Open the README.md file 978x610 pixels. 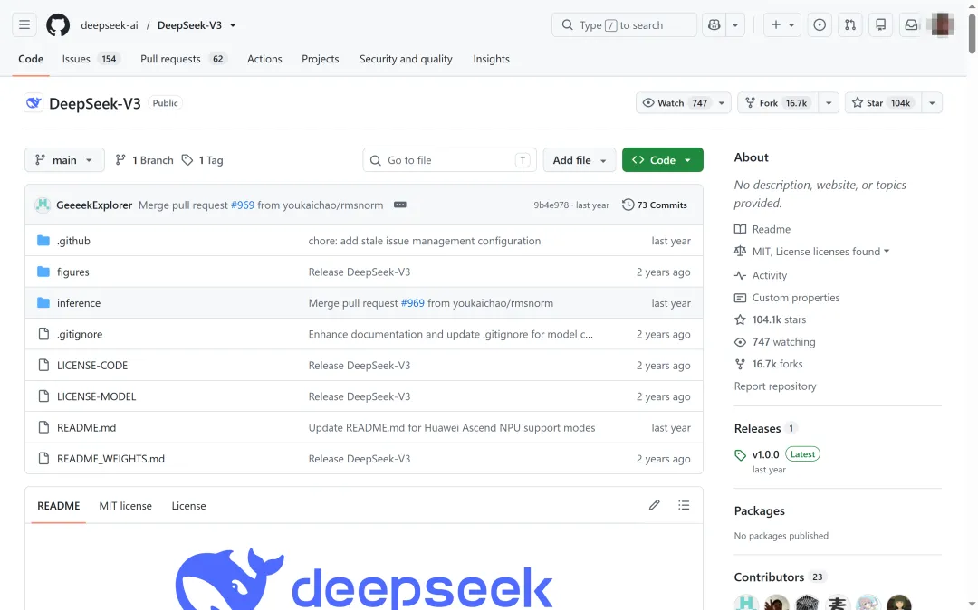pyautogui.click(x=86, y=427)
